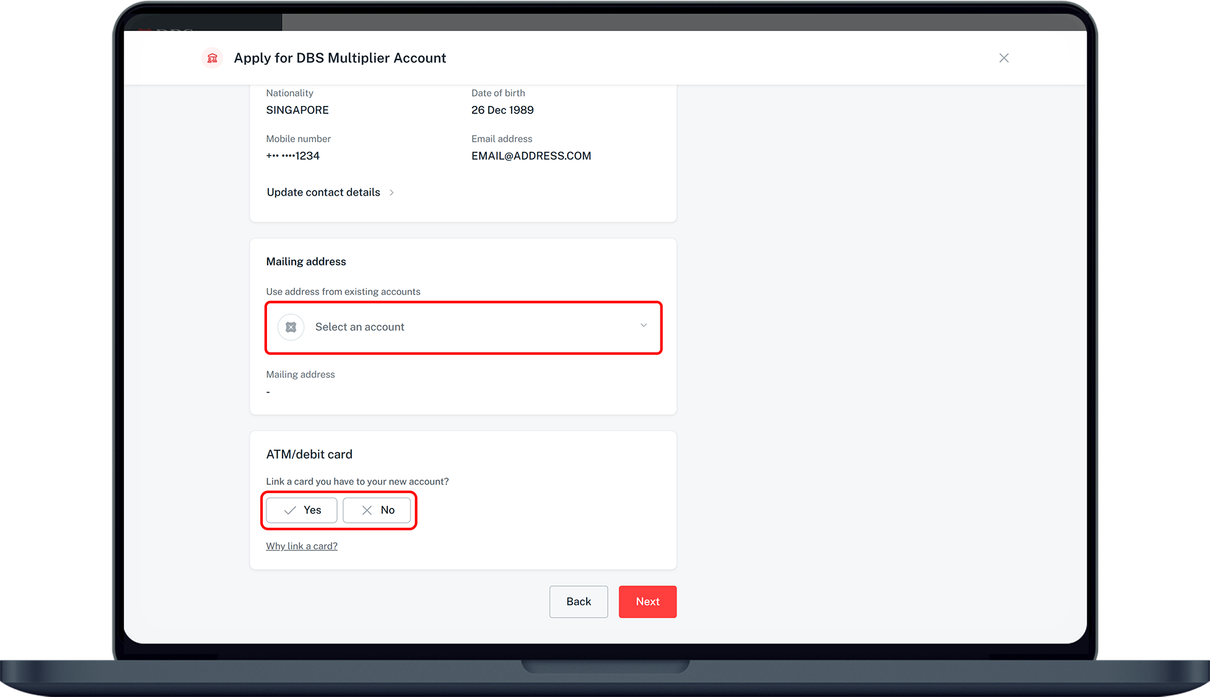Open the ATM/debit card section heading

309,454
